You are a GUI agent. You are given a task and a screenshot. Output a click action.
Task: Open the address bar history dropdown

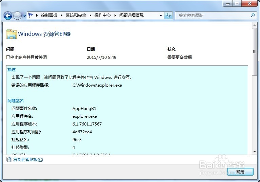161,16
